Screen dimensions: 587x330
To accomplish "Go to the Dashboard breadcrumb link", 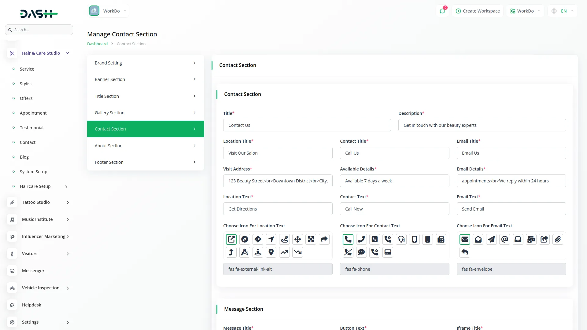I will point(97,44).
